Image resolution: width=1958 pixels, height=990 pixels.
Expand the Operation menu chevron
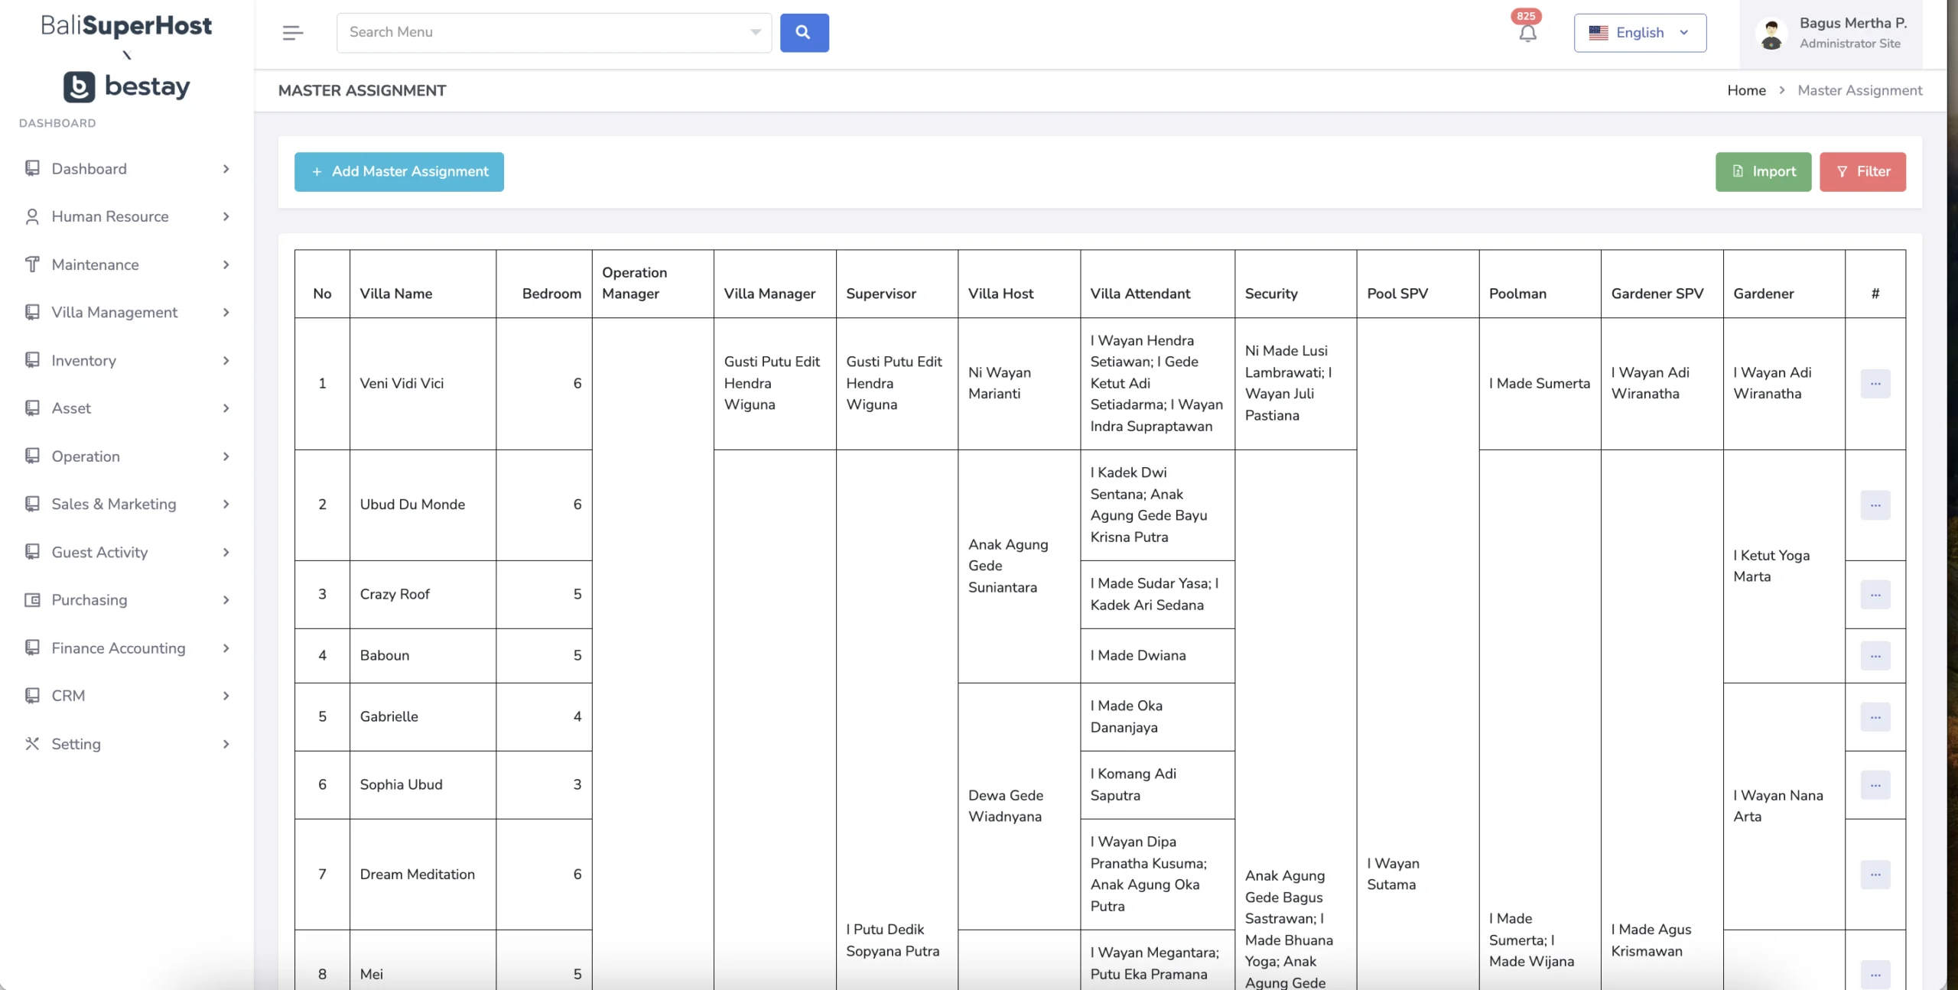tap(226, 456)
